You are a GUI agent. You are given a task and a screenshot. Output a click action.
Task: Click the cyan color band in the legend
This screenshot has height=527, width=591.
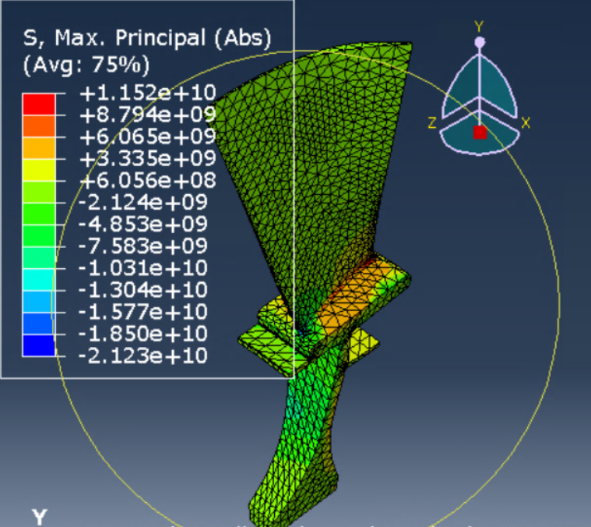39,280
